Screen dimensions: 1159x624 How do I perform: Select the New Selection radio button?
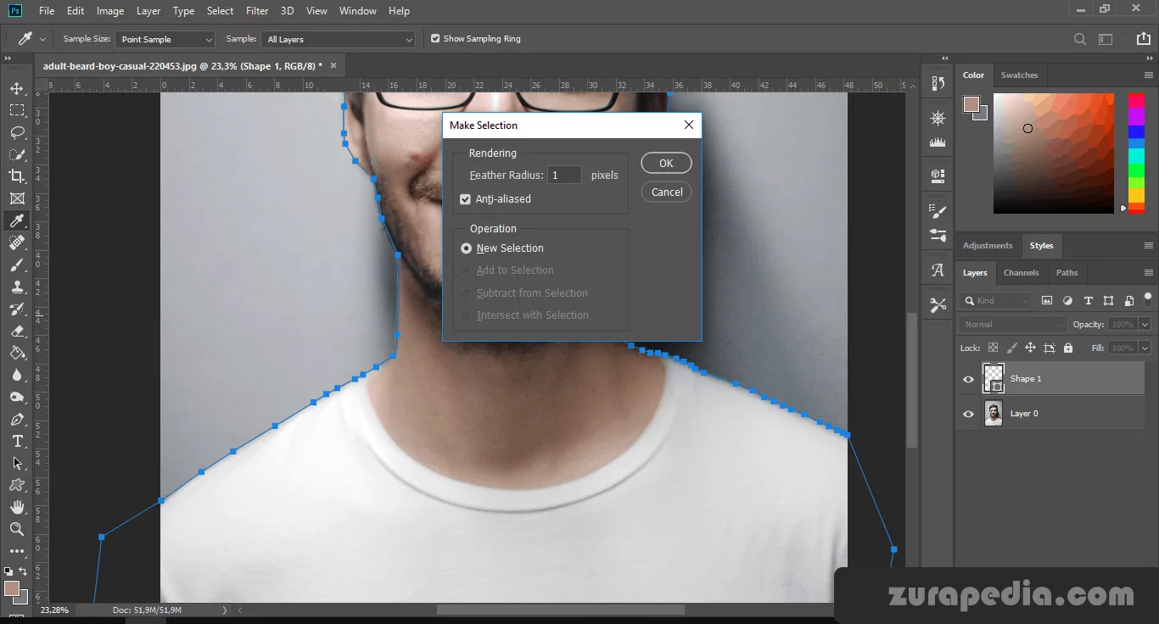pyautogui.click(x=466, y=248)
